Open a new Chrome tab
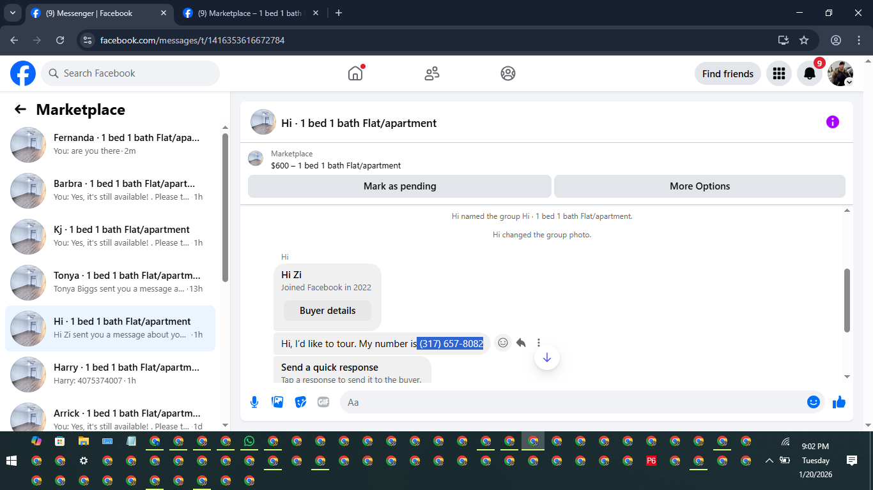 pyautogui.click(x=339, y=13)
